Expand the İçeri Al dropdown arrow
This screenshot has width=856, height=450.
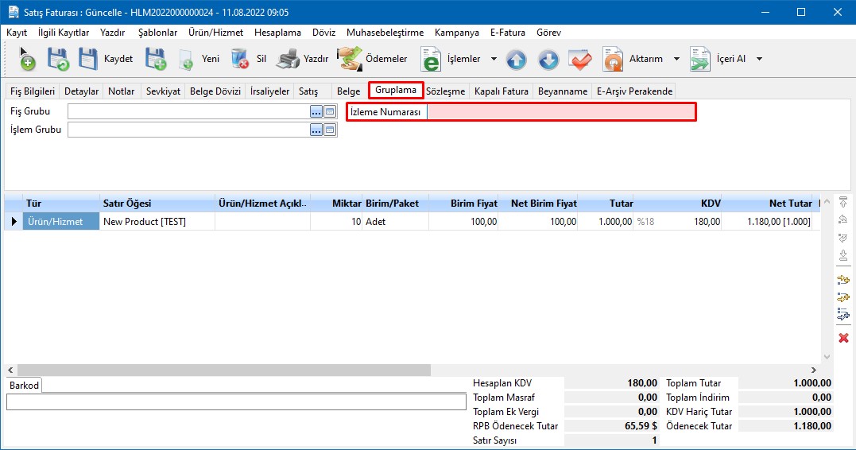[x=759, y=59]
